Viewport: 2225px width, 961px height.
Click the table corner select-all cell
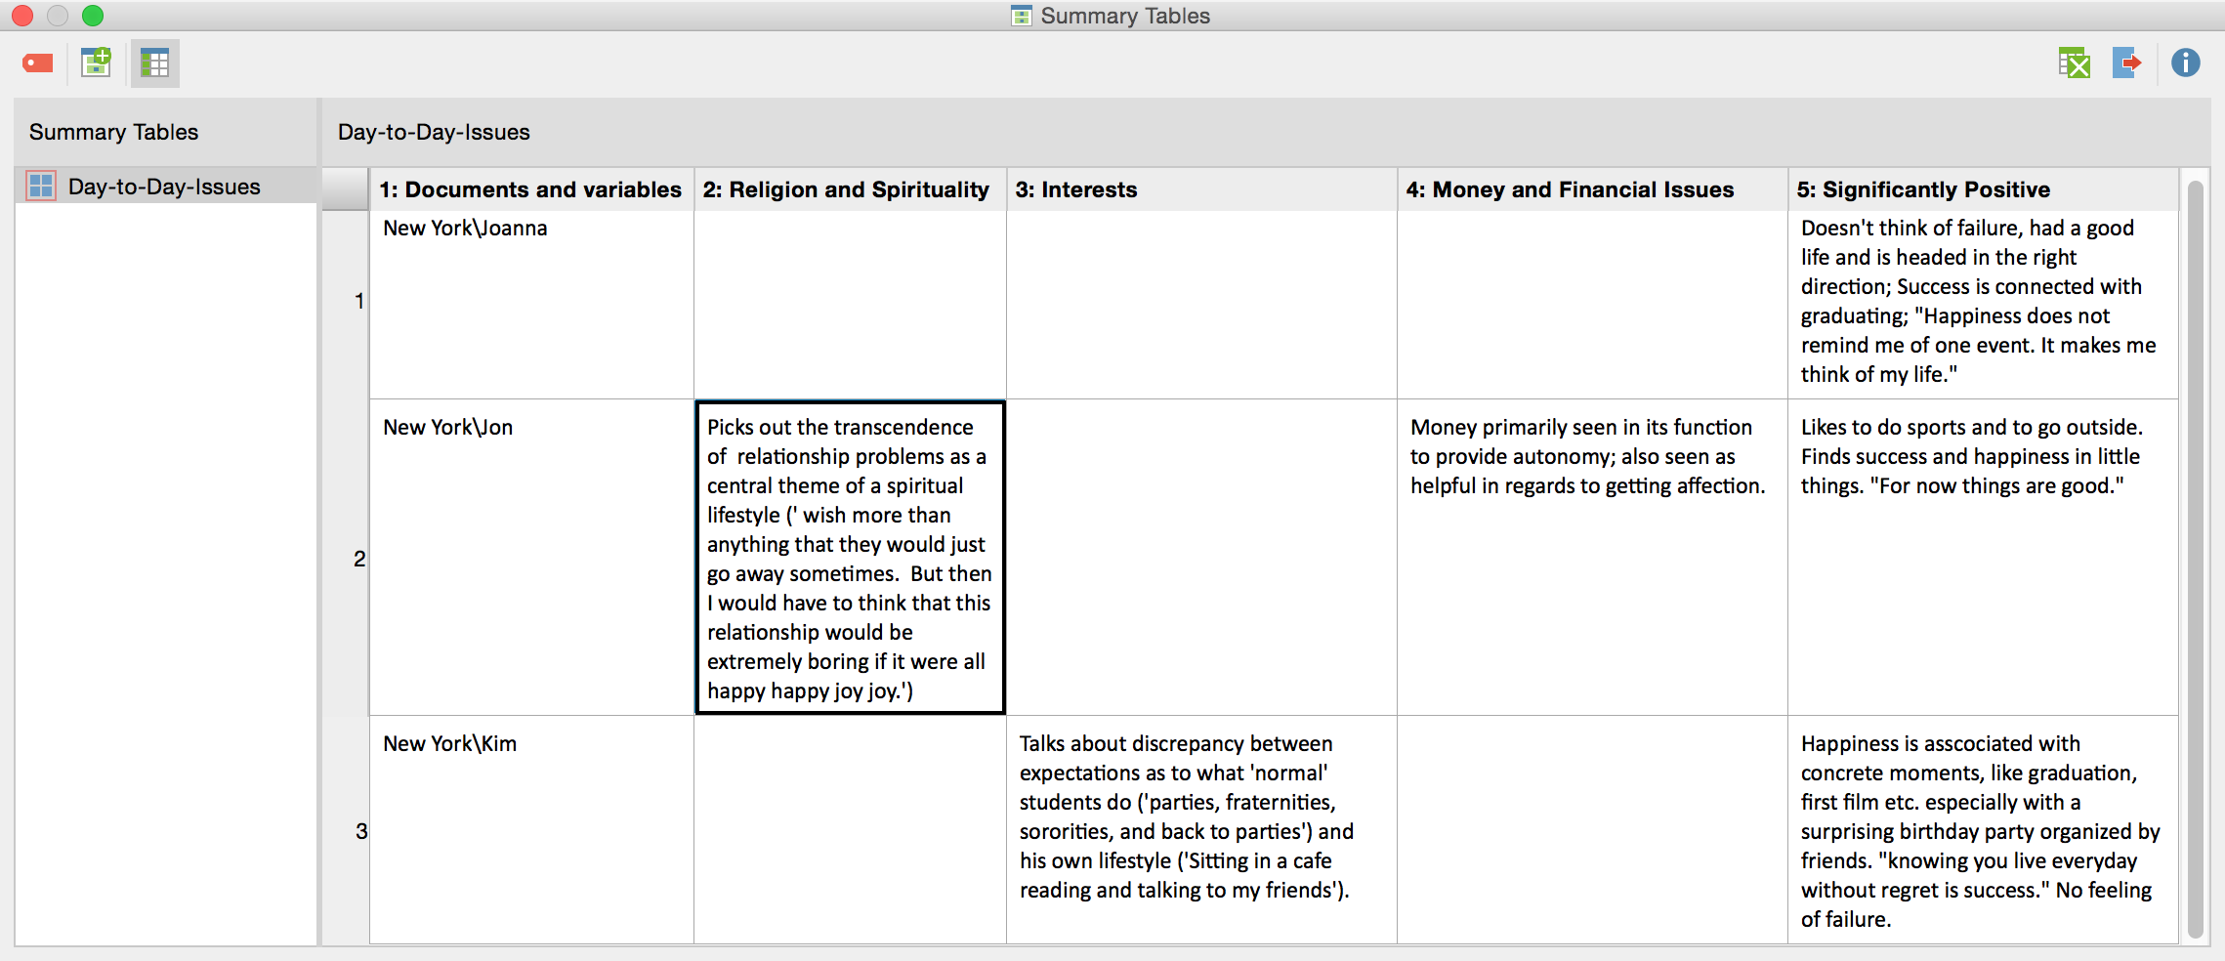(x=346, y=189)
